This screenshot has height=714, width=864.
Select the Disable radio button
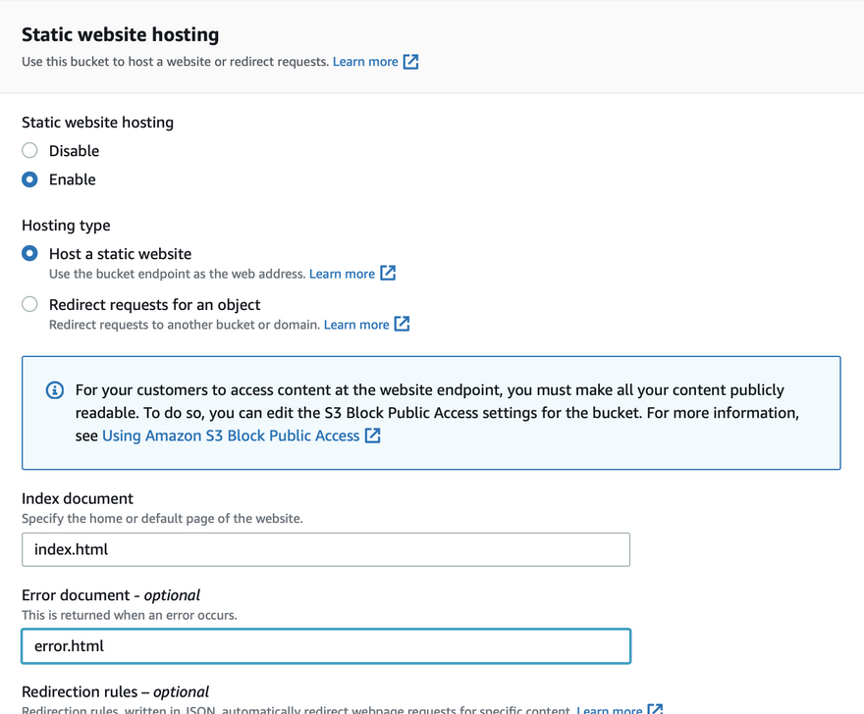tap(30, 151)
